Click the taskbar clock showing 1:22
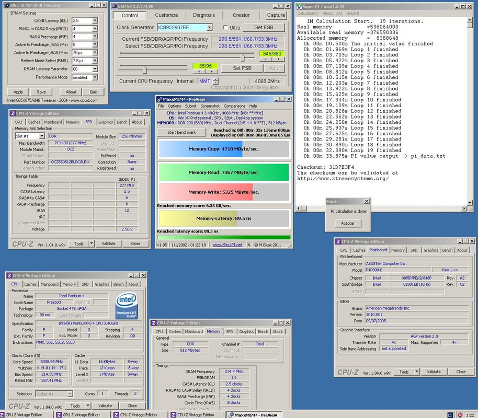This screenshot has height=418, width=478. [470, 415]
